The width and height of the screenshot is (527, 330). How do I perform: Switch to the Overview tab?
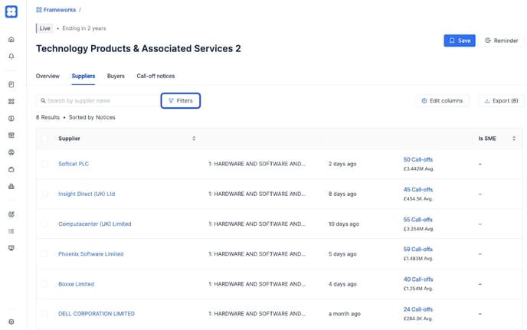point(47,76)
